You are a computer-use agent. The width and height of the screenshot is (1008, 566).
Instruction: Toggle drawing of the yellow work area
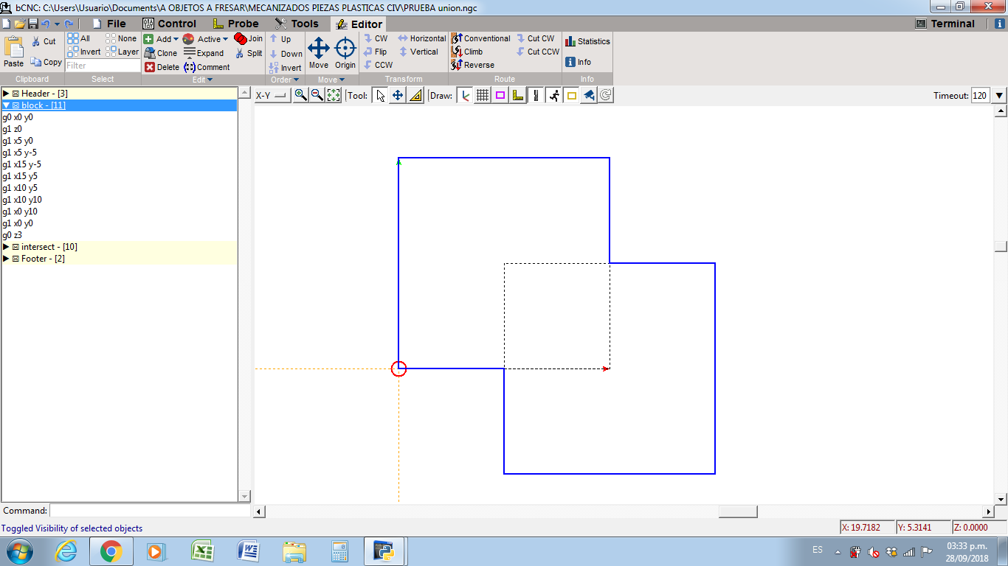[x=571, y=95]
